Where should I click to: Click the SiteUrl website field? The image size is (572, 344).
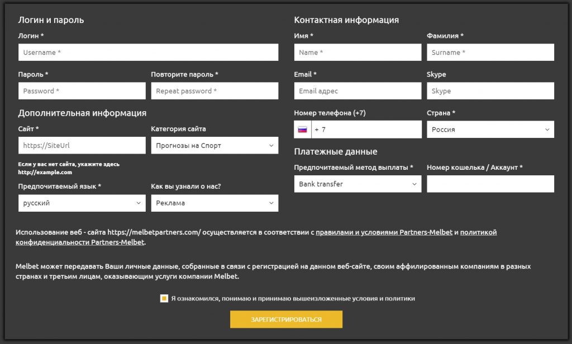pos(82,145)
